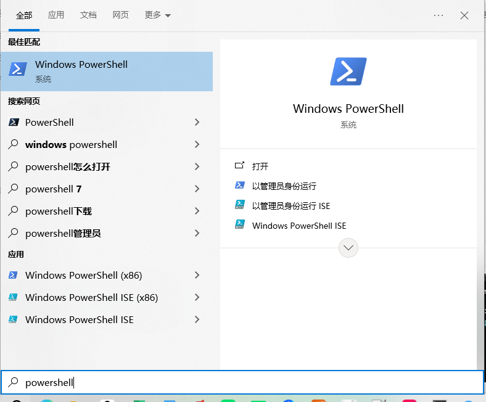Expand the windows powershell suggestion chevron
Screen dimensions: 486x402
click(197, 144)
